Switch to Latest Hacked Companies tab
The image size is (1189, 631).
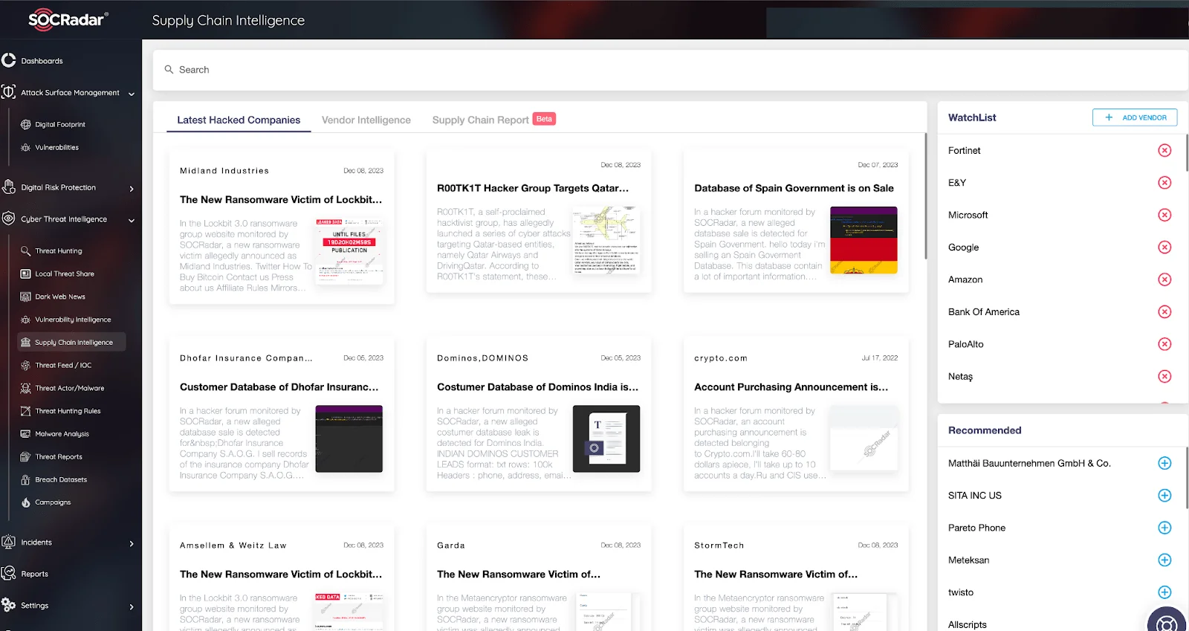[x=239, y=120]
